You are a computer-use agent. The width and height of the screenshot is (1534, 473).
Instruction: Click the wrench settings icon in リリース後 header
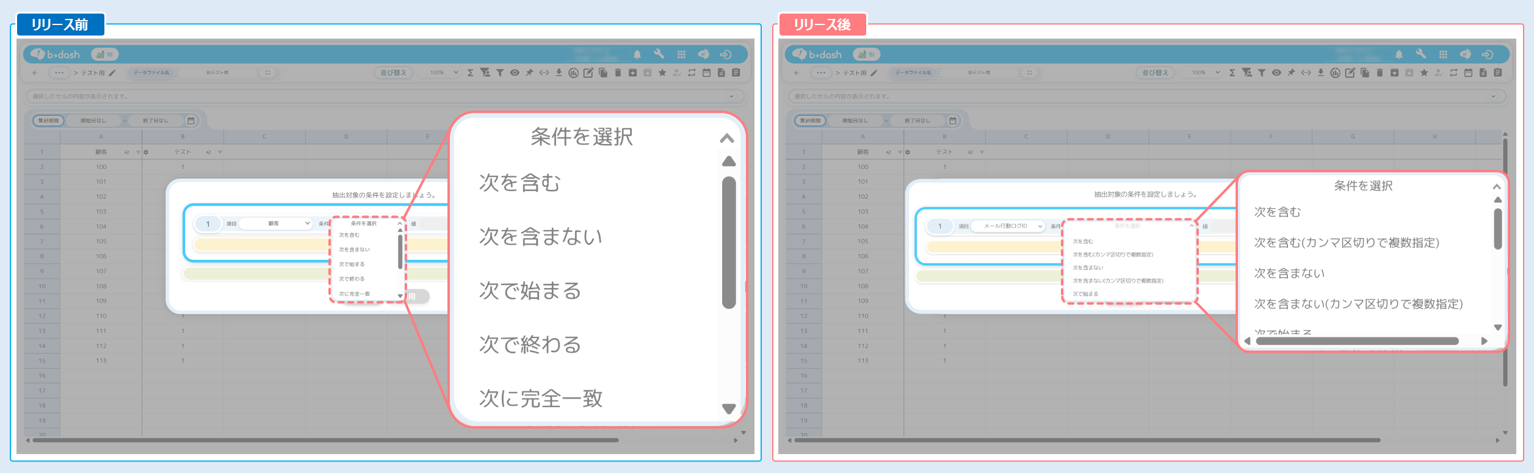[1420, 54]
